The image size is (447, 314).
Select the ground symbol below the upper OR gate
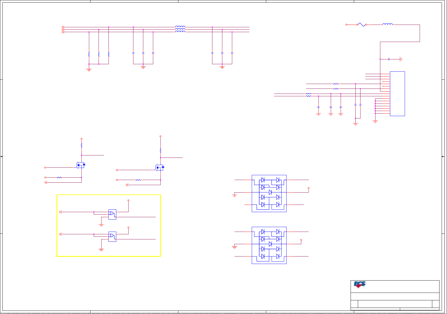pos(101,225)
